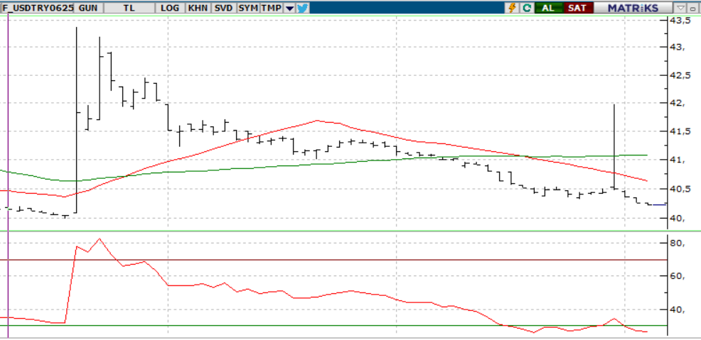Toggle the TMP button

(272, 8)
